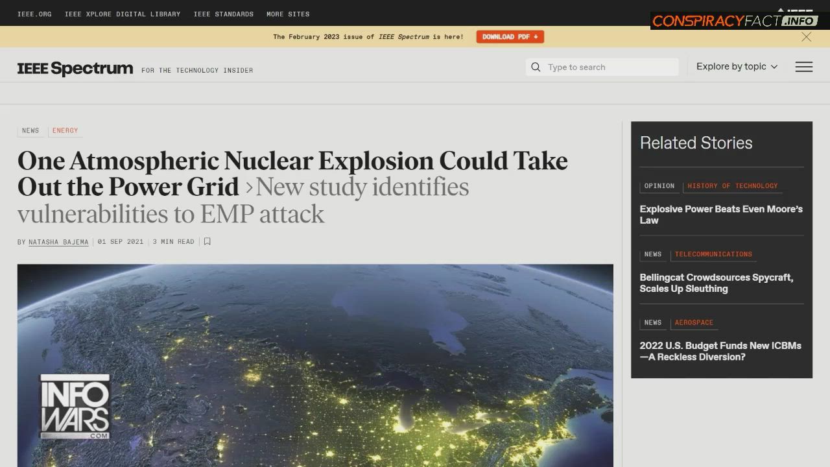Open the More Sites menu
The image size is (830, 467).
point(288,14)
